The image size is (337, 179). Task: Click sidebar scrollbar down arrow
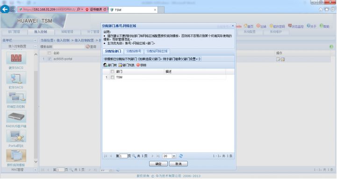[x=36, y=162]
